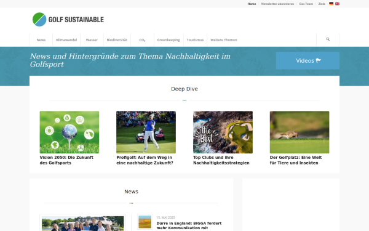The image size is (369, 231).
Task: Open the CO₂ menu item
Action: pos(142,40)
